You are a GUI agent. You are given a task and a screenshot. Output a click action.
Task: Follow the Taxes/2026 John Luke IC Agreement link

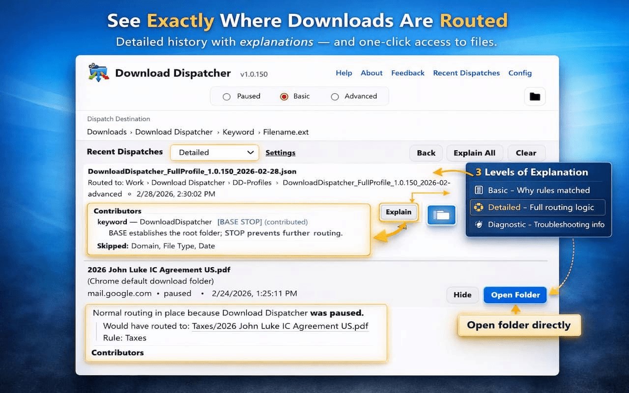[x=280, y=326]
